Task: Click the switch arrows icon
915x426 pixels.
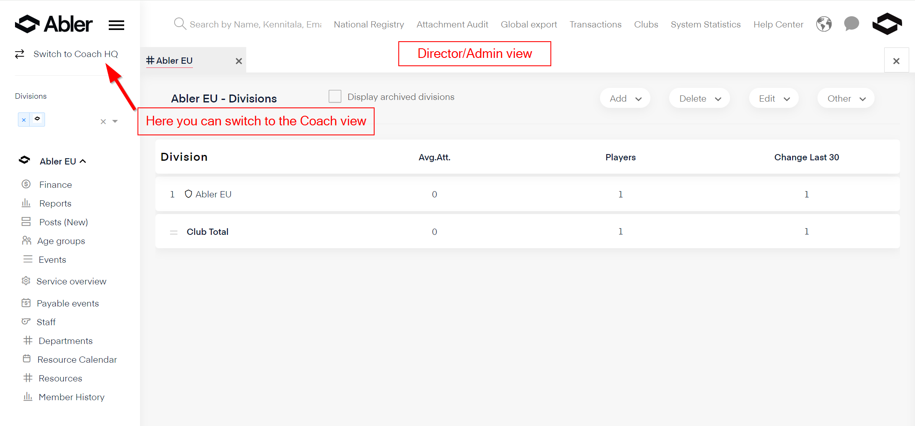Action: 20,54
